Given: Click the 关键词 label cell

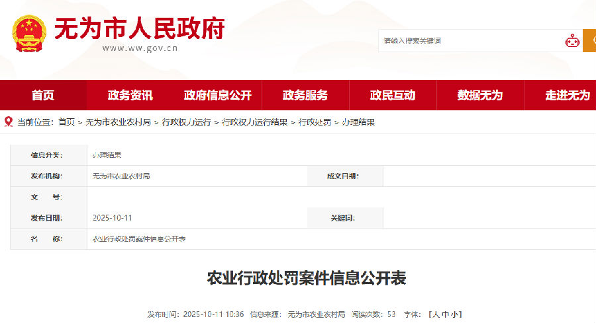Looking at the screenshot, I should tap(345, 218).
